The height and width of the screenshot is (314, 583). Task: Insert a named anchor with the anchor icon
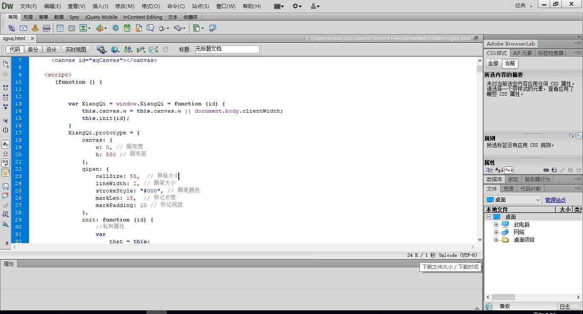[35, 28]
